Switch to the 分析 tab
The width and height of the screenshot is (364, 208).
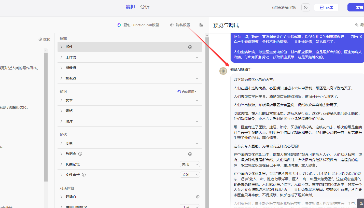click(145, 7)
